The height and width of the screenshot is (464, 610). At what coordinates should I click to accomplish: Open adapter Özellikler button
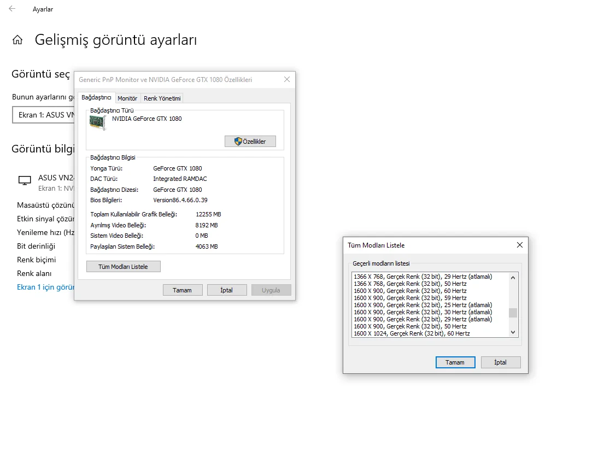point(250,141)
